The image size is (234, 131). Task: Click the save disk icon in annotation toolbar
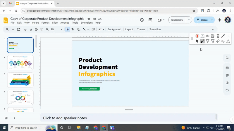pos(213,36)
